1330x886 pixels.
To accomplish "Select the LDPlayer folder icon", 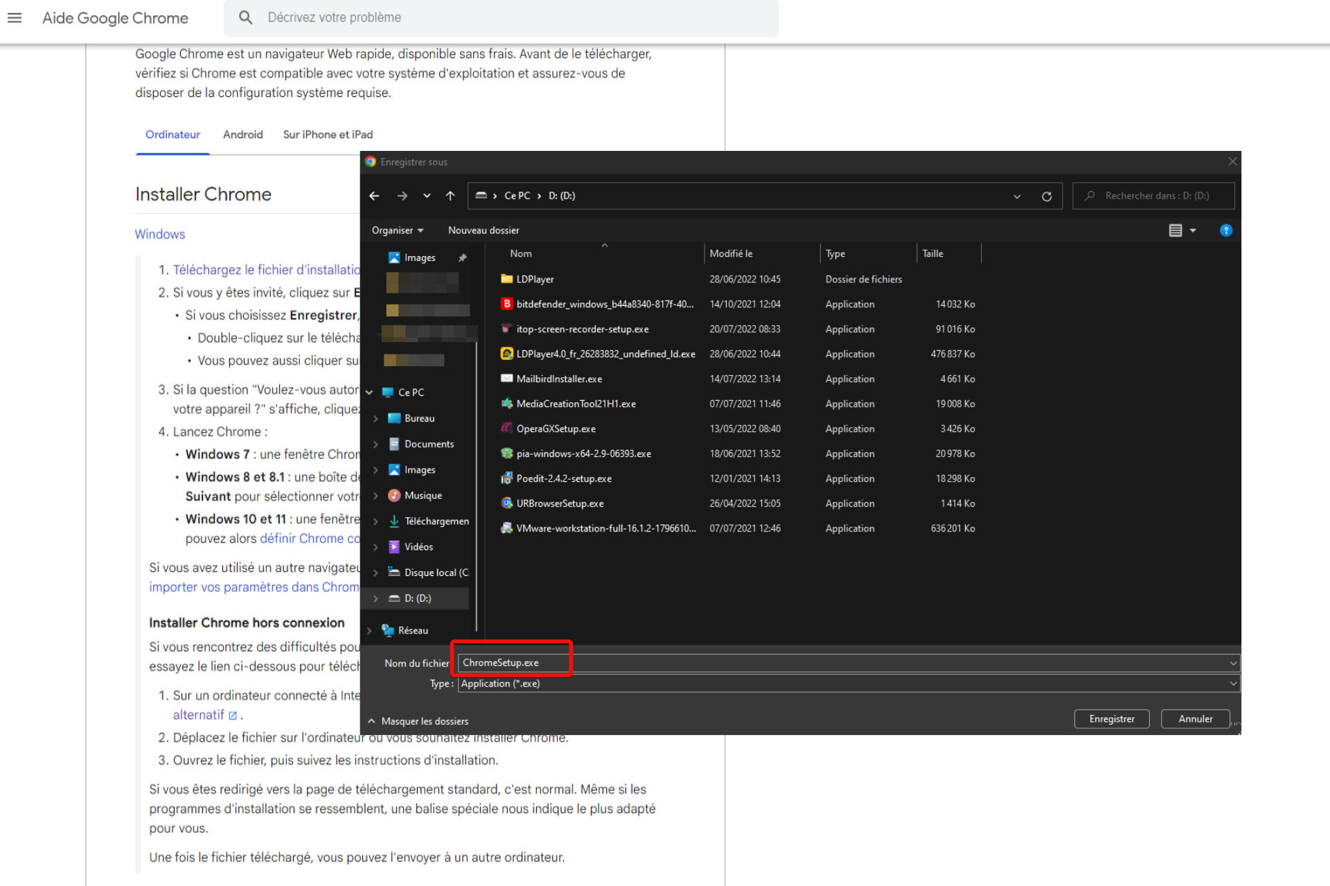I will point(507,279).
